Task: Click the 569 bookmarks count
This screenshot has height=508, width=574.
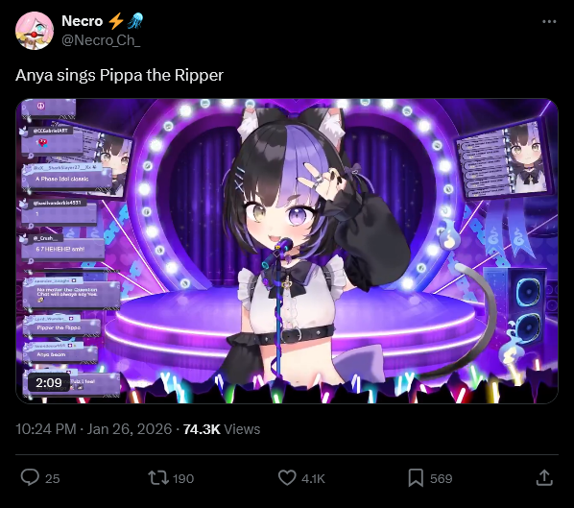Action: click(442, 478)
